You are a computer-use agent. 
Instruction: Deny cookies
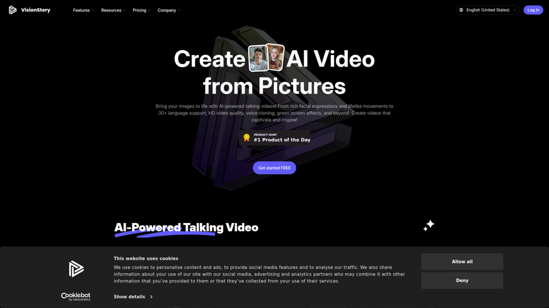tap(462, 281)
